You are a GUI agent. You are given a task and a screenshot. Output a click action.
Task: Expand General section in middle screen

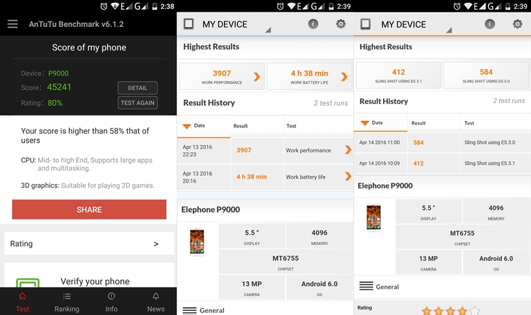[203, 310]
